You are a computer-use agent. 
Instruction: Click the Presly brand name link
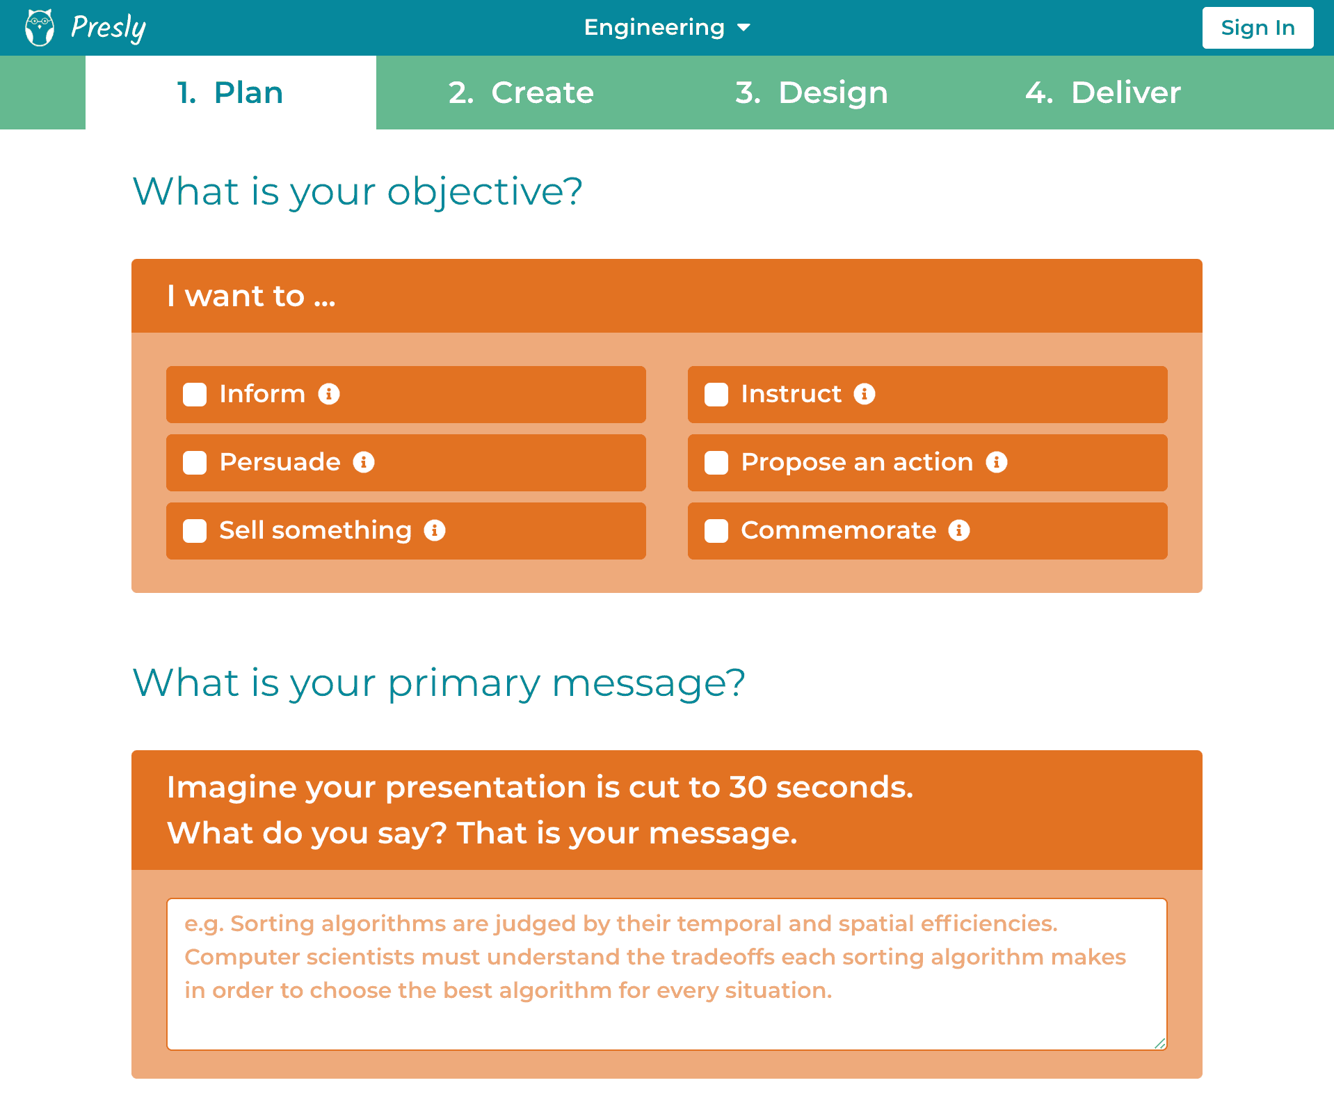click(x=109, y=28)
